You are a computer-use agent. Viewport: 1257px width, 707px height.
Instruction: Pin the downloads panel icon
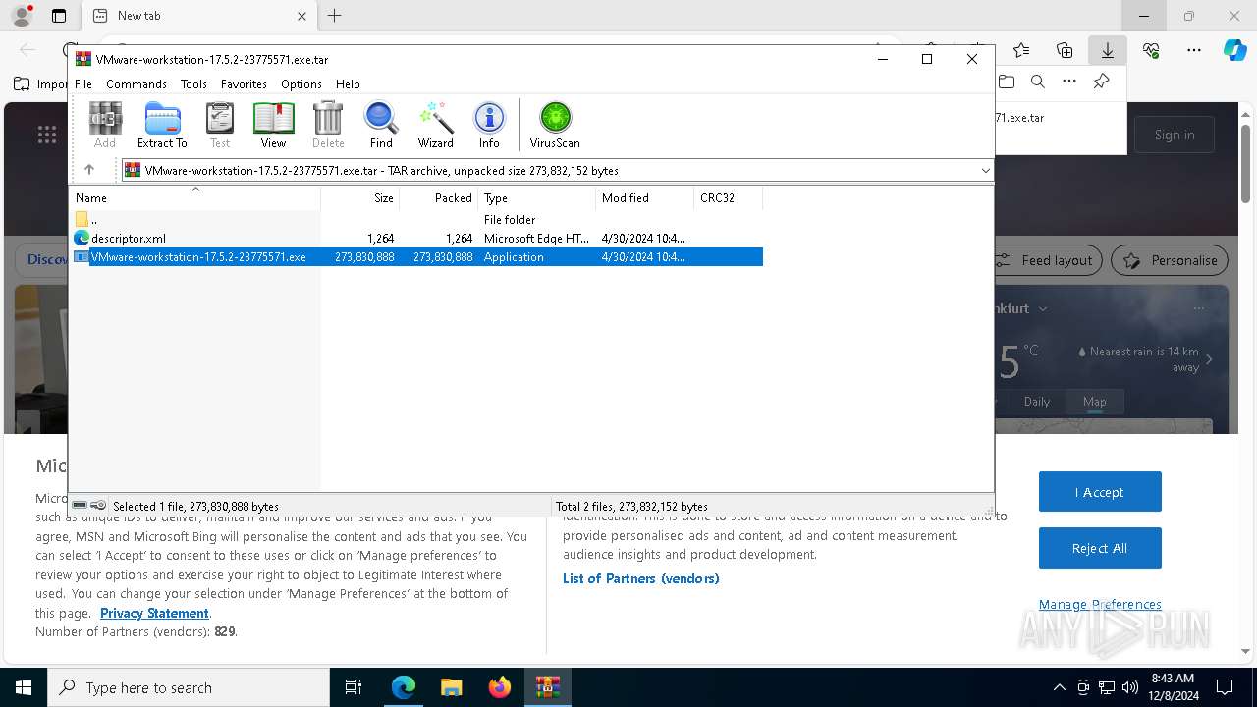click(1101, 82)
